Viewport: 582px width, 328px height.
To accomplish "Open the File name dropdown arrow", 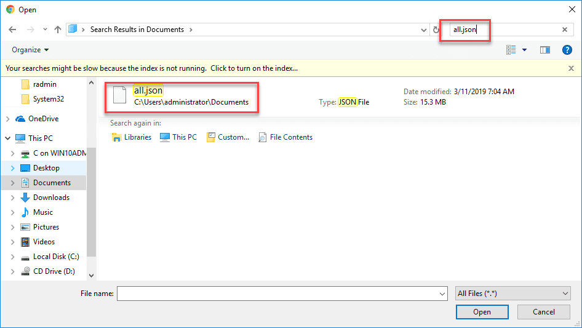I will pos(442,294).
